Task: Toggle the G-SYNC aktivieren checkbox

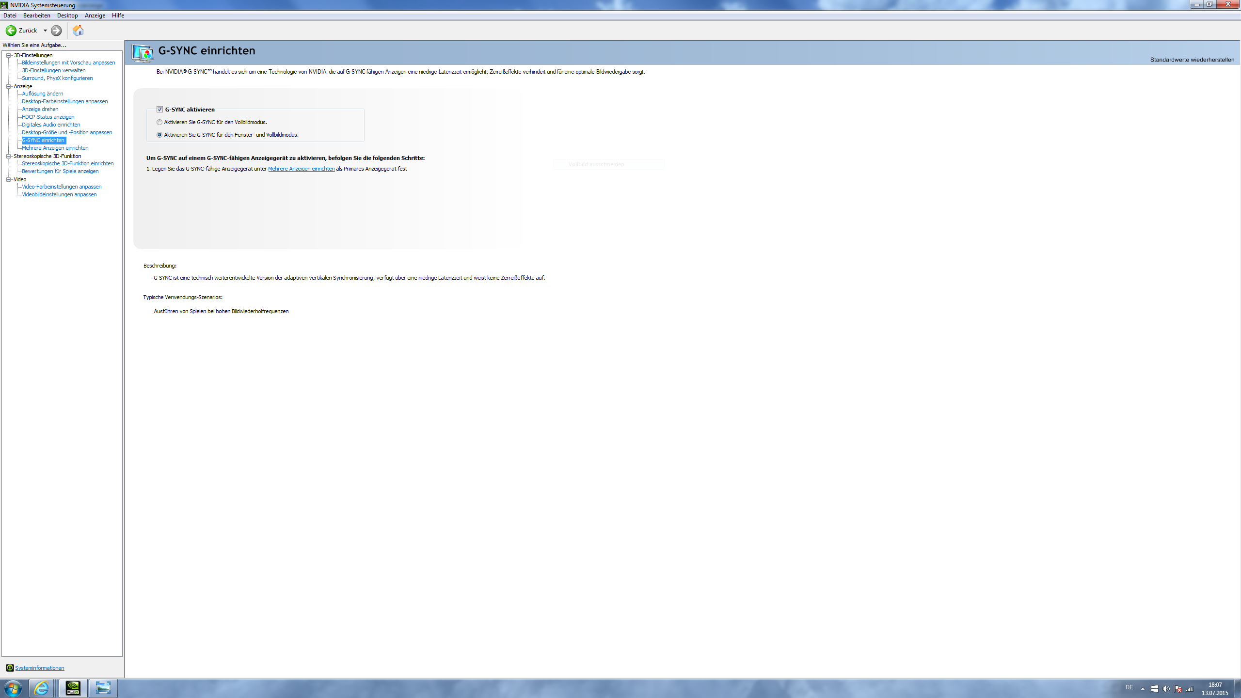Action: click(159, 110)
